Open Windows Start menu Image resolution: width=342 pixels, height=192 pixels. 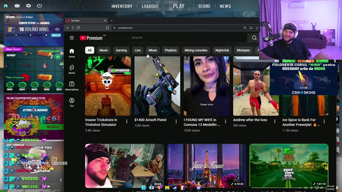pyautogui.click(x=144, y=187)
